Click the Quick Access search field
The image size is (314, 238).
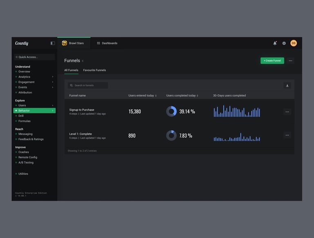[x=34, y=57]
